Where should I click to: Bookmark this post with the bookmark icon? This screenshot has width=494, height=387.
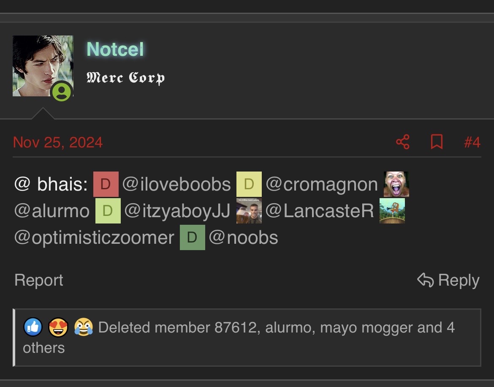[x=437, y=142]
